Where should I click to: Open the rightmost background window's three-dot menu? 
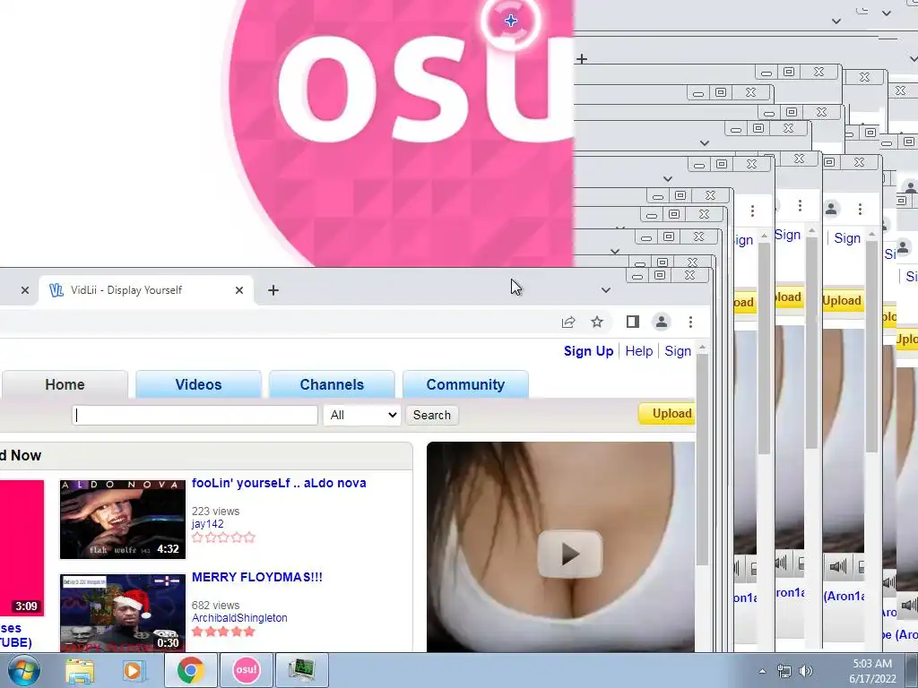point(860,210)
